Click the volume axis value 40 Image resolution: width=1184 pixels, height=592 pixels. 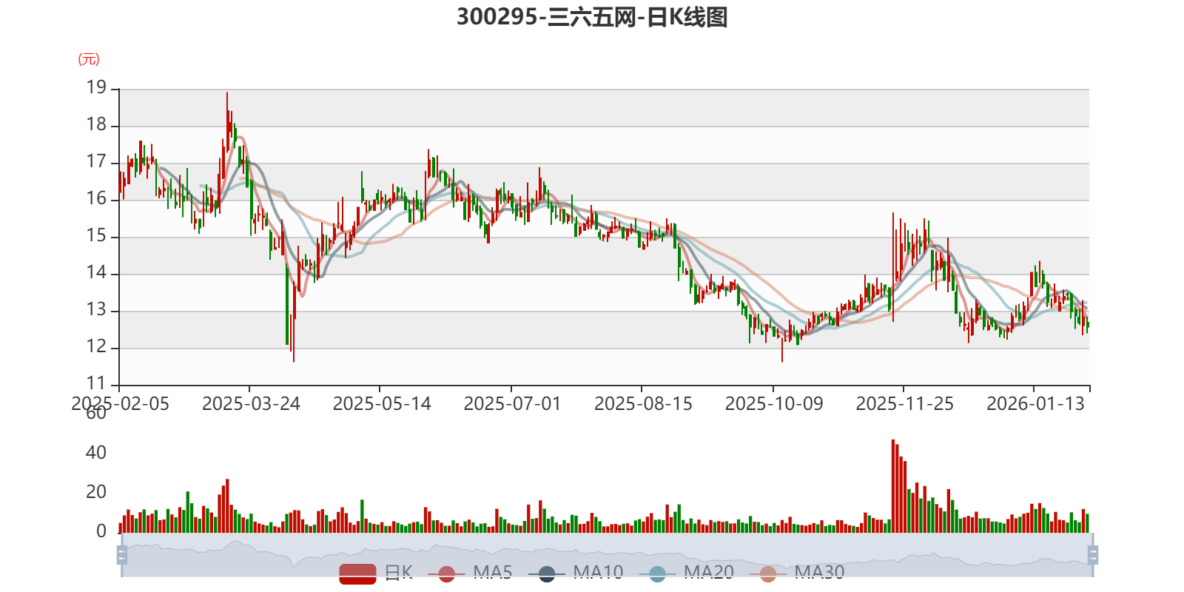click(x=96, y=453)
